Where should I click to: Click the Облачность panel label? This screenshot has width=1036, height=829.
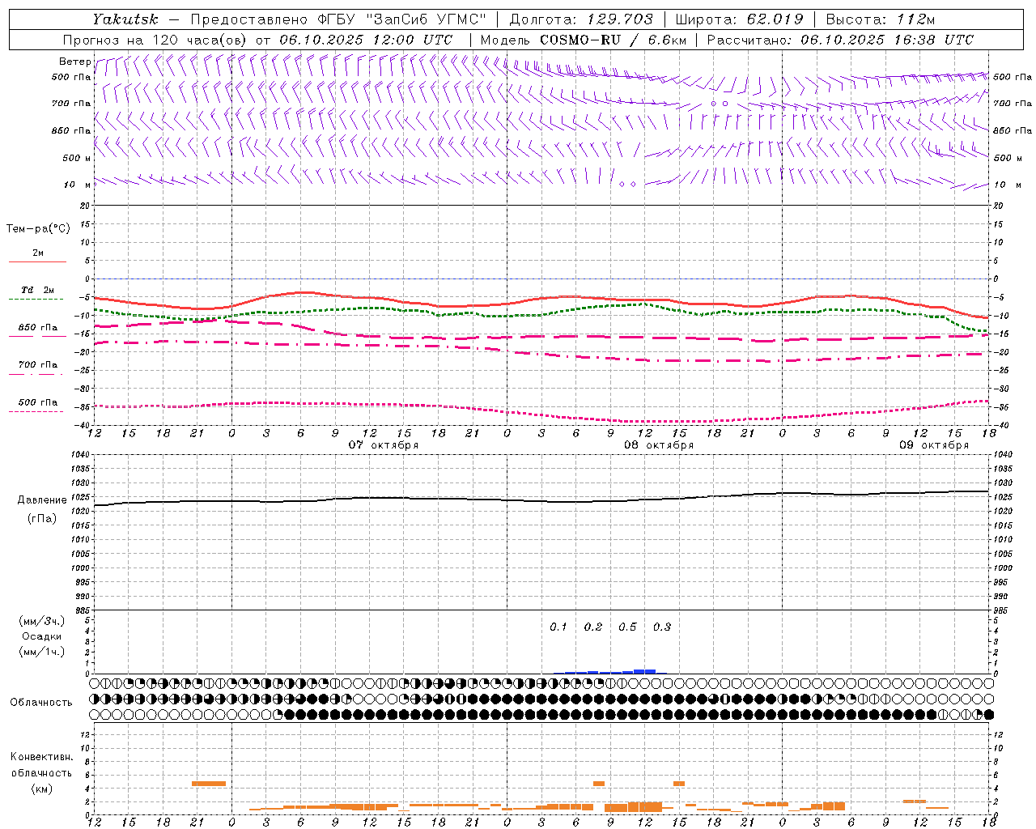coord(41,703)
